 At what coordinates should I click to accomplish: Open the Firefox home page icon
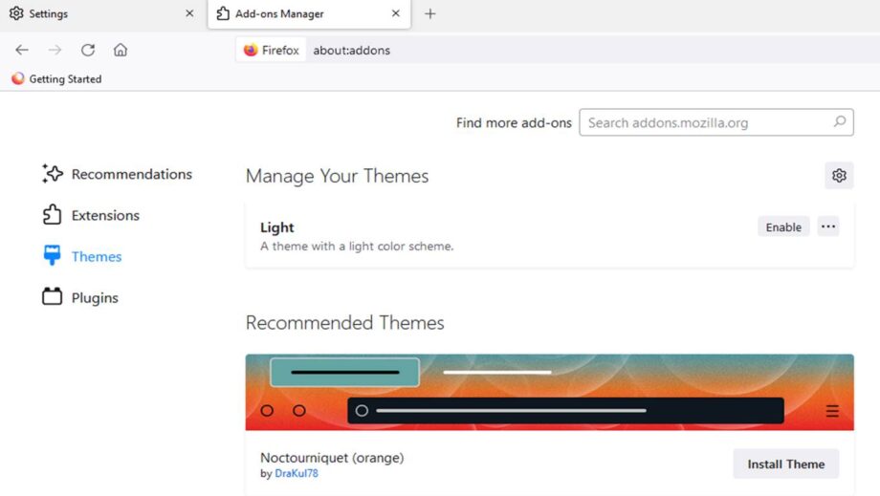point(121,50)
